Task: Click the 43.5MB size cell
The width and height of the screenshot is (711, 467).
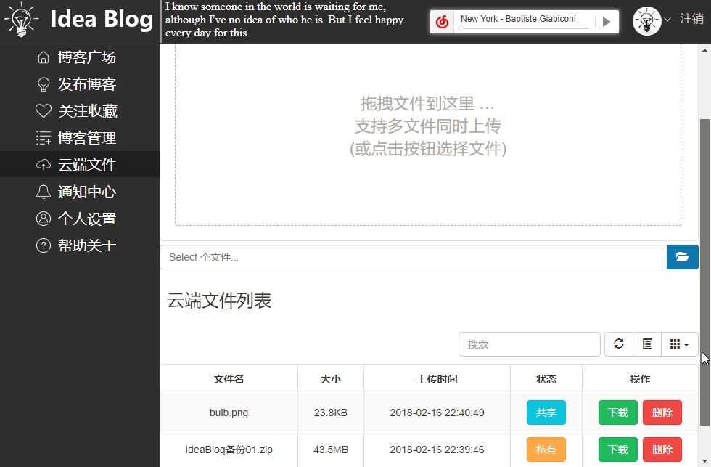Action: (331, 450)
